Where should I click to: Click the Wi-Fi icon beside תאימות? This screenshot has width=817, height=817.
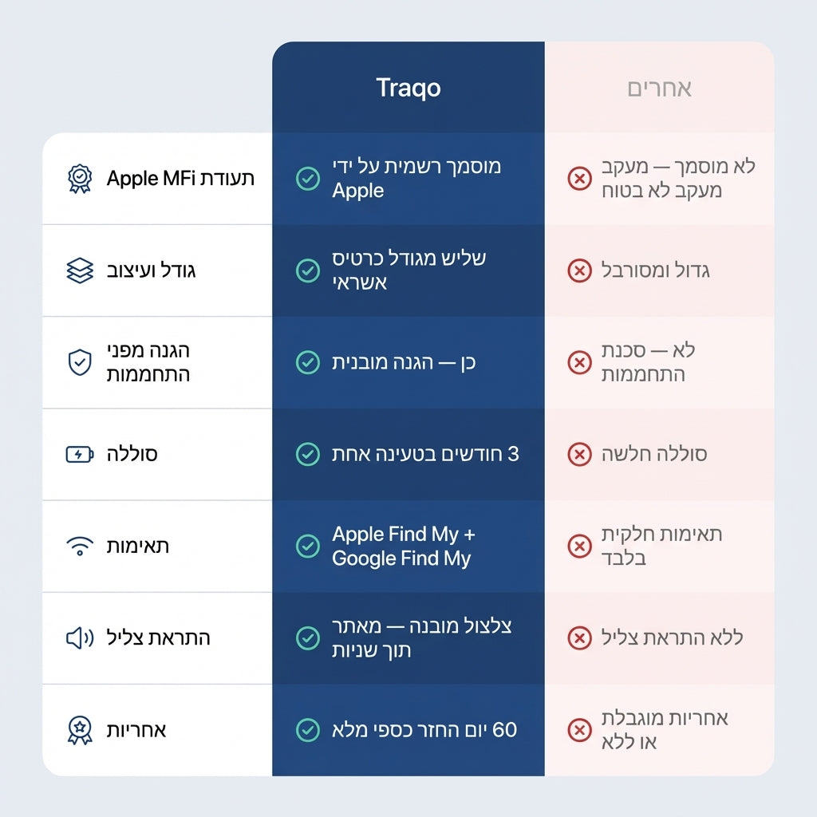[80, 547]
